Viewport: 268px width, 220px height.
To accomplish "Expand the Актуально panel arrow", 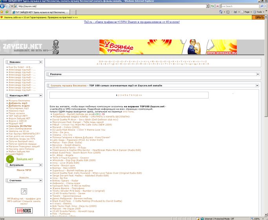I will [41, 165].
